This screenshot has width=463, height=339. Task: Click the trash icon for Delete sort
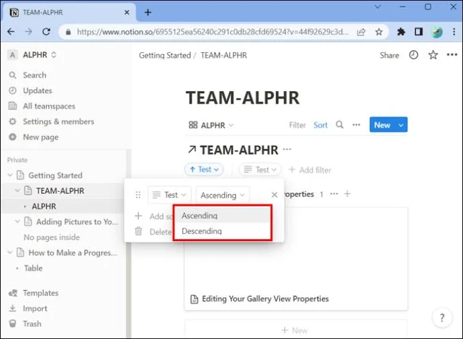click(x=138, y=231)
